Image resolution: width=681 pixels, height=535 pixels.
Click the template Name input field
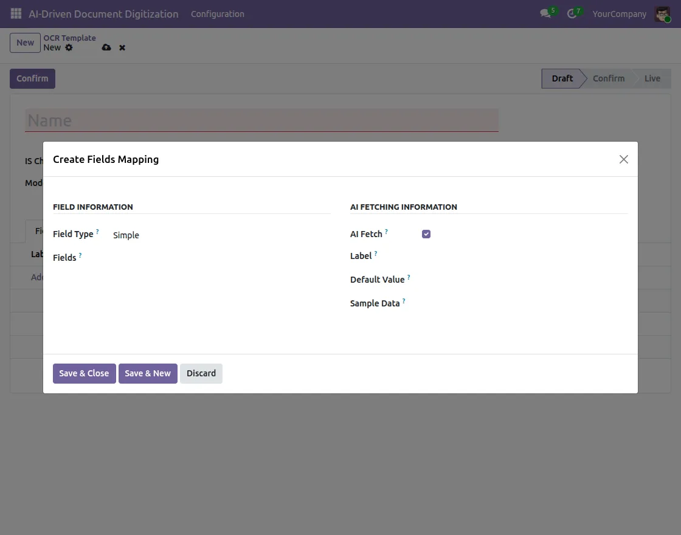[x=261, y=120]
